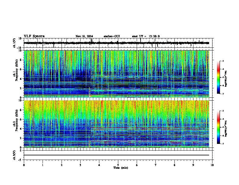This screenshot has height=185, width=239.
Task: Click the date text "Nov.18, 2024"
Action: pos(84,36)
